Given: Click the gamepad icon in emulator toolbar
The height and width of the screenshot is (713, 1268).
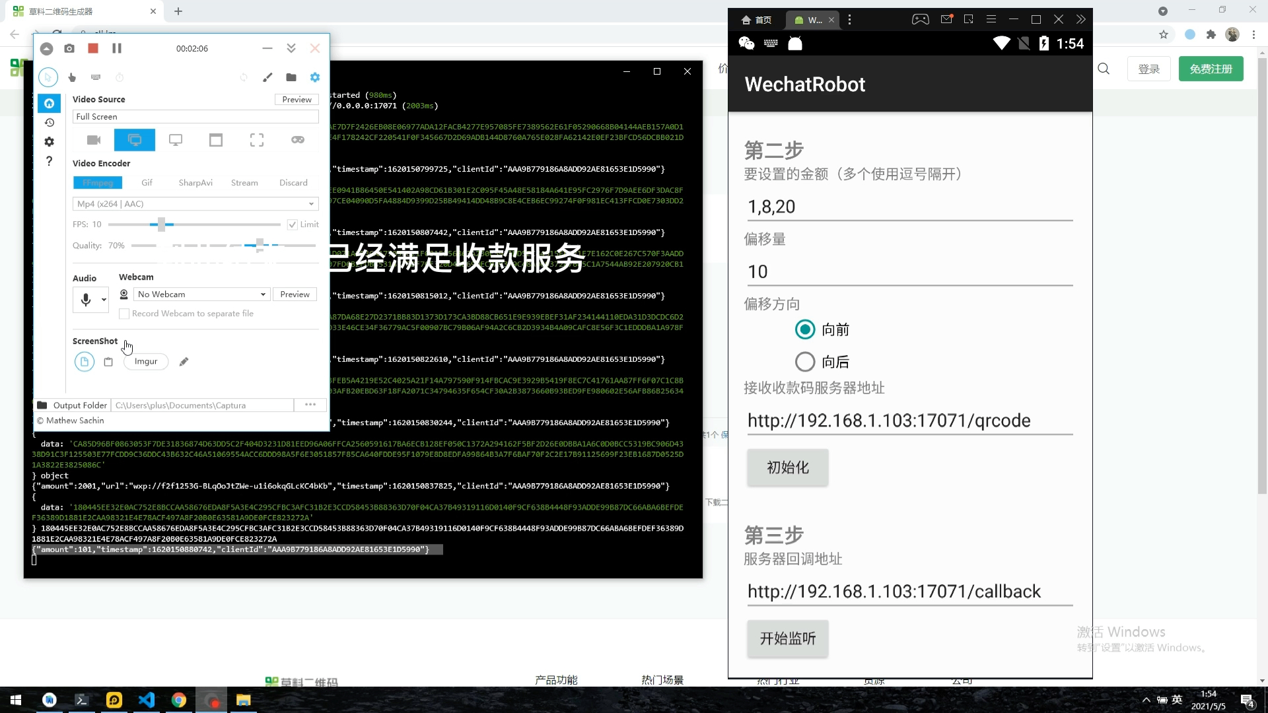Looking at the screenshot, I should [921, 19].
